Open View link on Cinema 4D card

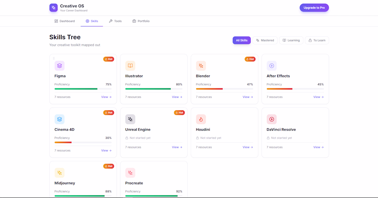pos(106,151)
